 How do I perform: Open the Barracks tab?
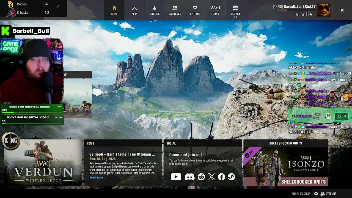[x=175, y=10]
